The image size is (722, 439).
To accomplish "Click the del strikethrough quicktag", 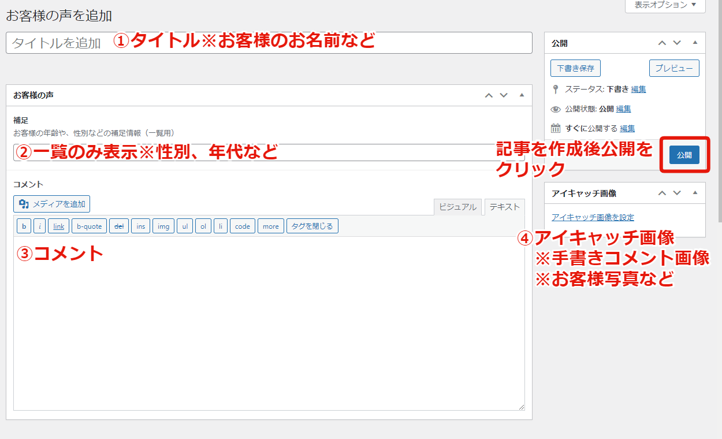I will tap(119, 226).
